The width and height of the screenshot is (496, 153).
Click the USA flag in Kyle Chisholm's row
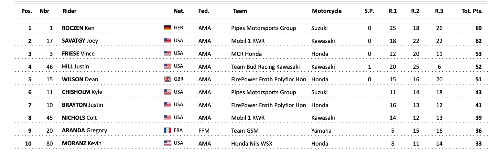pos(167,92)
